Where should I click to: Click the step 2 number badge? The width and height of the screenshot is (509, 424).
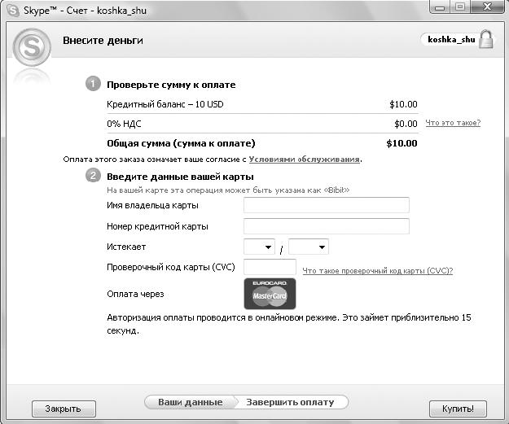pyautogui.click(x=93, y=176)
